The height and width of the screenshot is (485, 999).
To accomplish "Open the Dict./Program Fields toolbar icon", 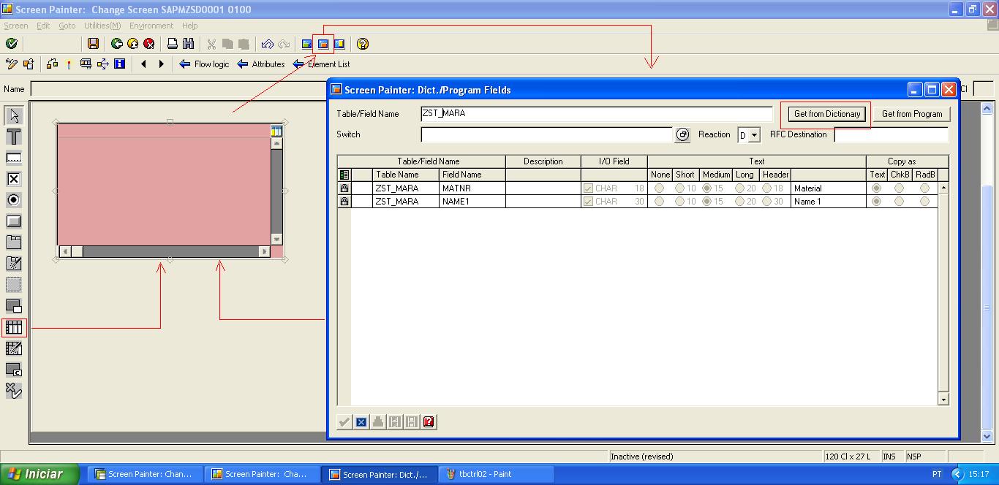I will (x=323, y=44).
